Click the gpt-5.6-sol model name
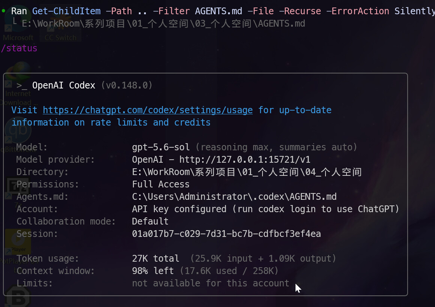The image size is (435, 307). [x=161, y=147]
